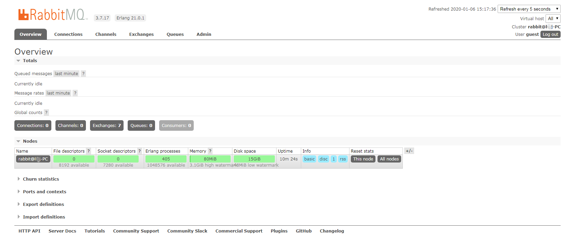This screenshot has height=239, width=575.
Task: Log out the guest user
Action: click(x=550, y=34)
